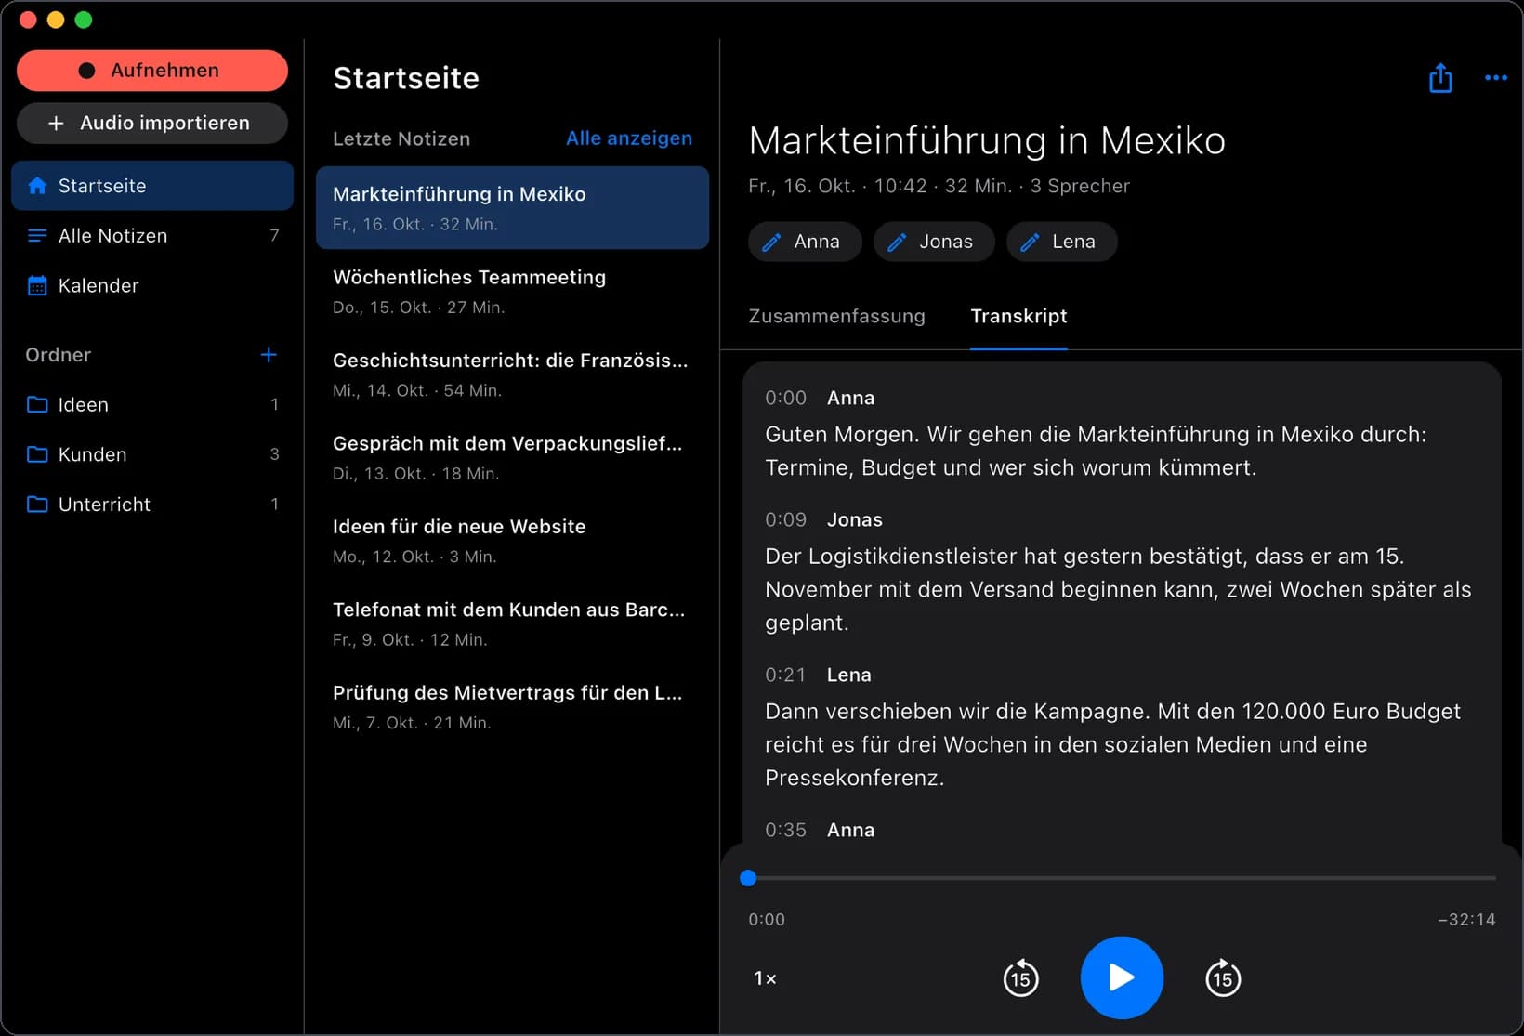
Task: Select note Markteinführung in Mexiko in list
Action: pos(512,208)
